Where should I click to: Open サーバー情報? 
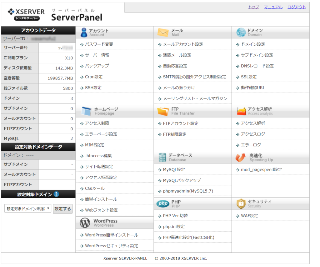point(97,55)
